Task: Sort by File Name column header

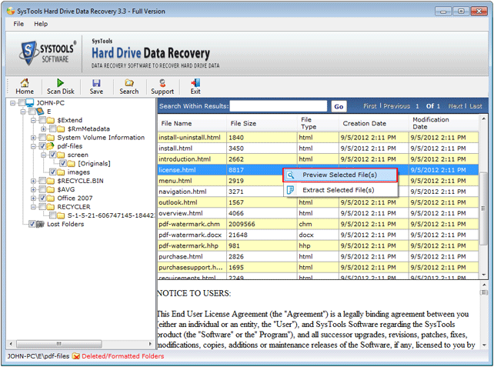Action: (192, 123)
